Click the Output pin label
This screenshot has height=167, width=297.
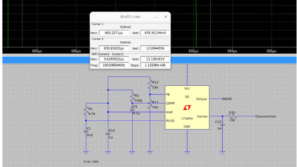click(201, 99)
